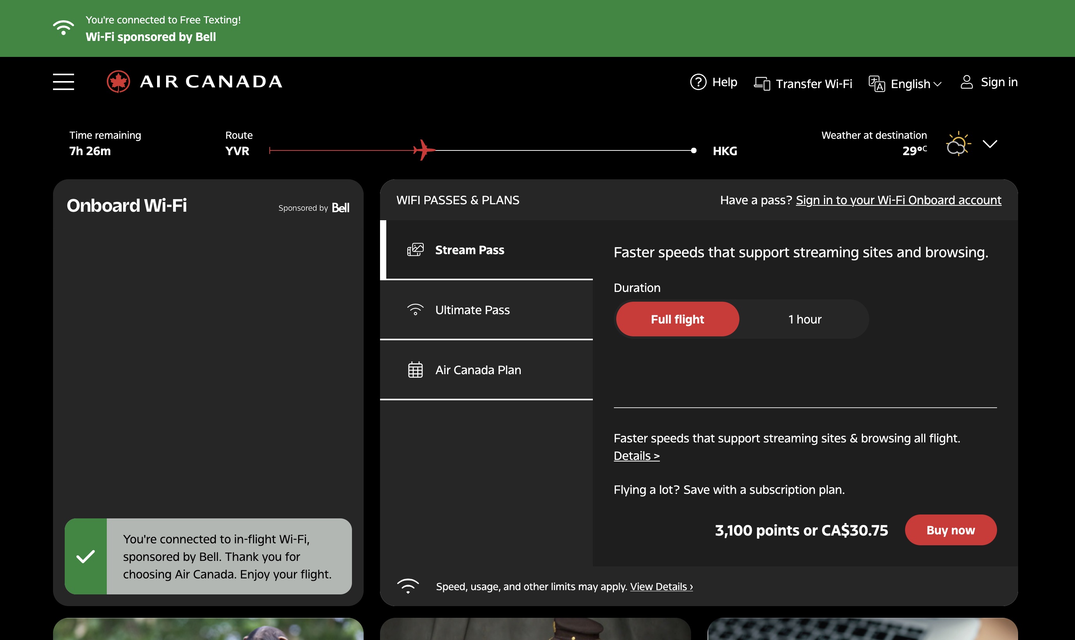Expand the weather at destination chevron

(990, 144)
